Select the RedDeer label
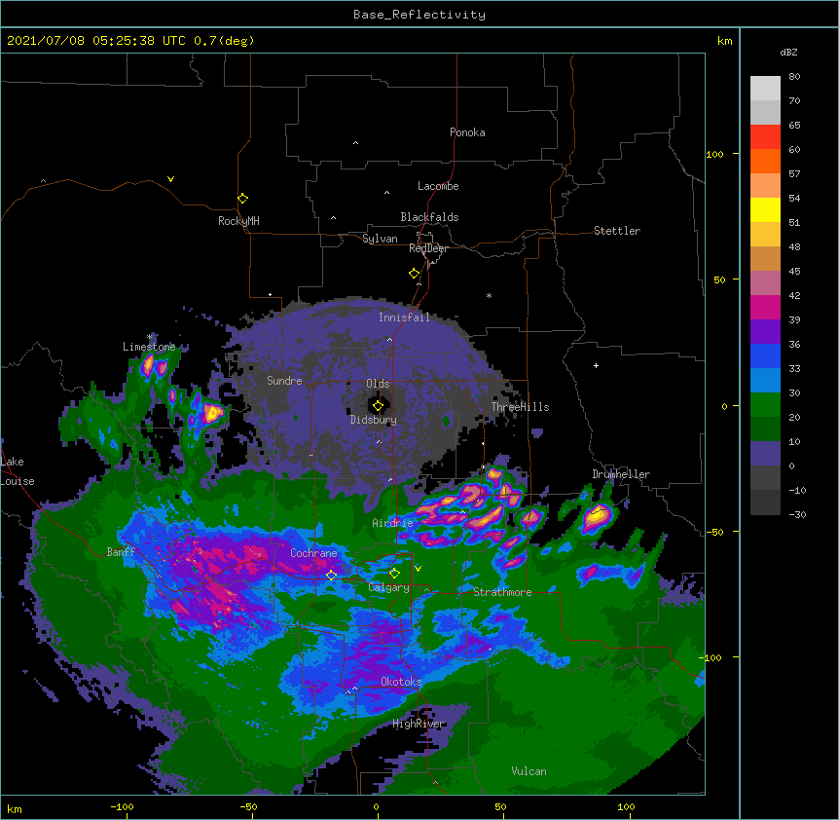 click(428, 248)
